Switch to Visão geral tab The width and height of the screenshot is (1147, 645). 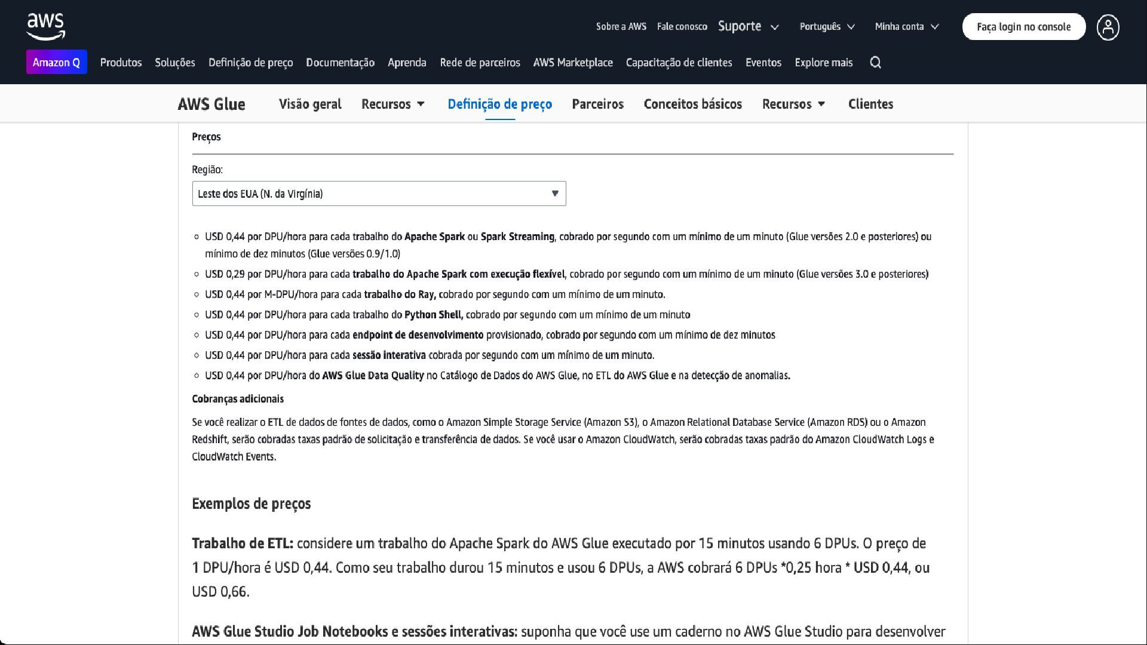(x=310, y=104)
